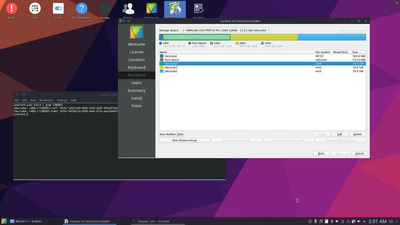Screen dimensions: 400x225
Task: Open the Bugs desktop icon
Action: [12, 11]
